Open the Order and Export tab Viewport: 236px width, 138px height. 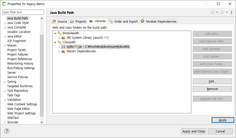123,21
